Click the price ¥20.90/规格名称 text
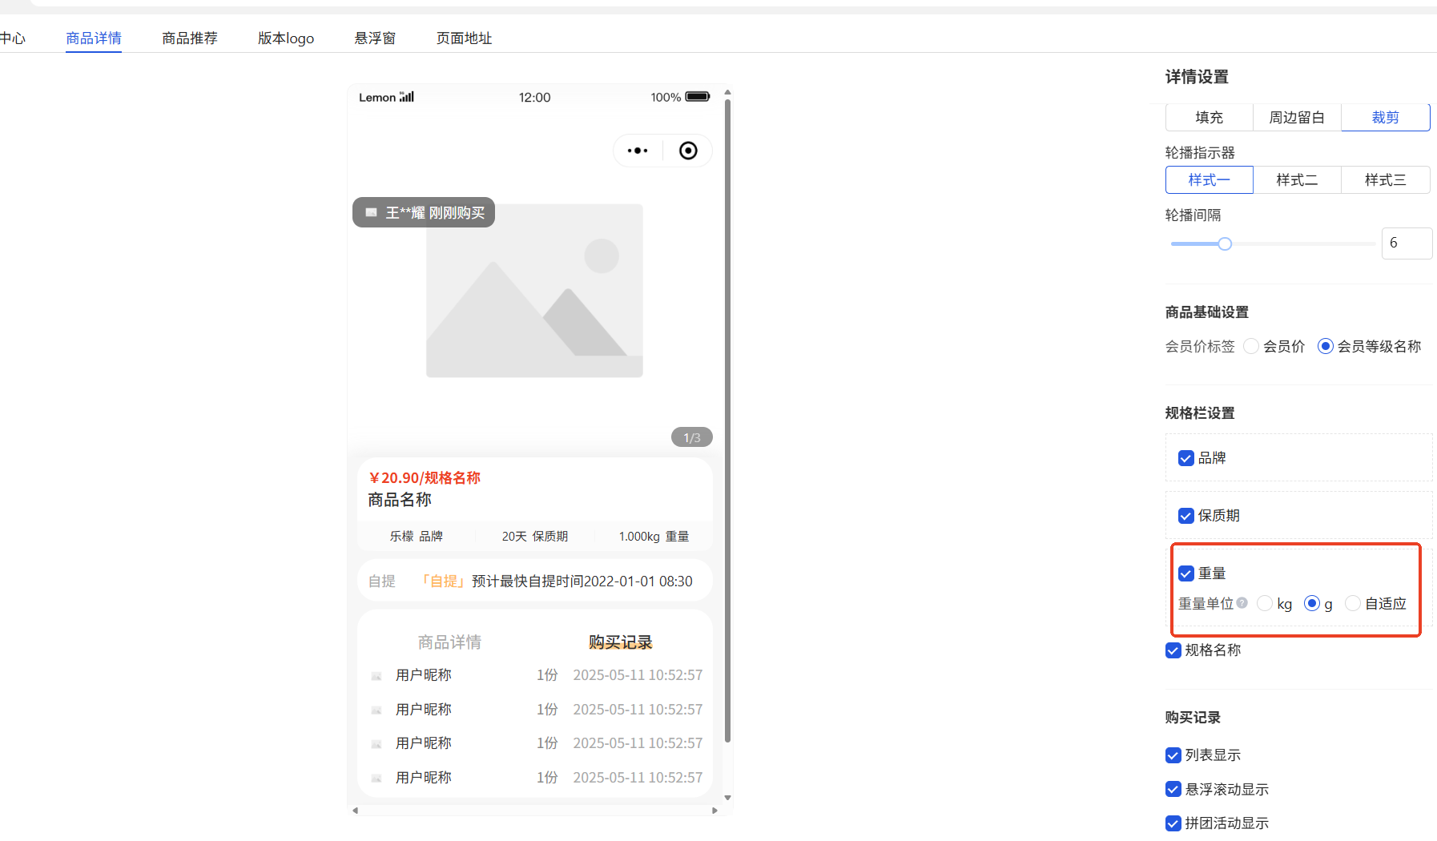Screen dimensions: 1437x841 point(425,477)
